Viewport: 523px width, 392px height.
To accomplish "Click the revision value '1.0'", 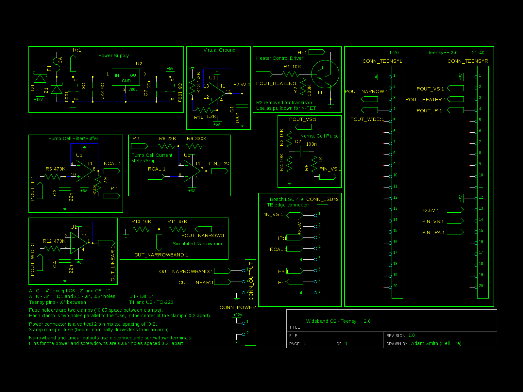I will (x=412, y=335).
